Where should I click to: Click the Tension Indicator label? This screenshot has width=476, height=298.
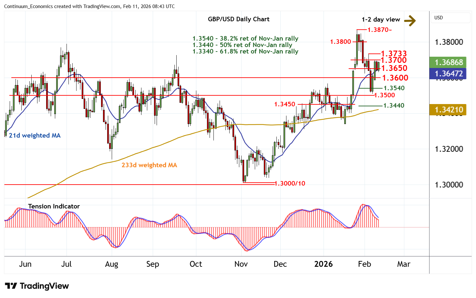coord(54,207)
